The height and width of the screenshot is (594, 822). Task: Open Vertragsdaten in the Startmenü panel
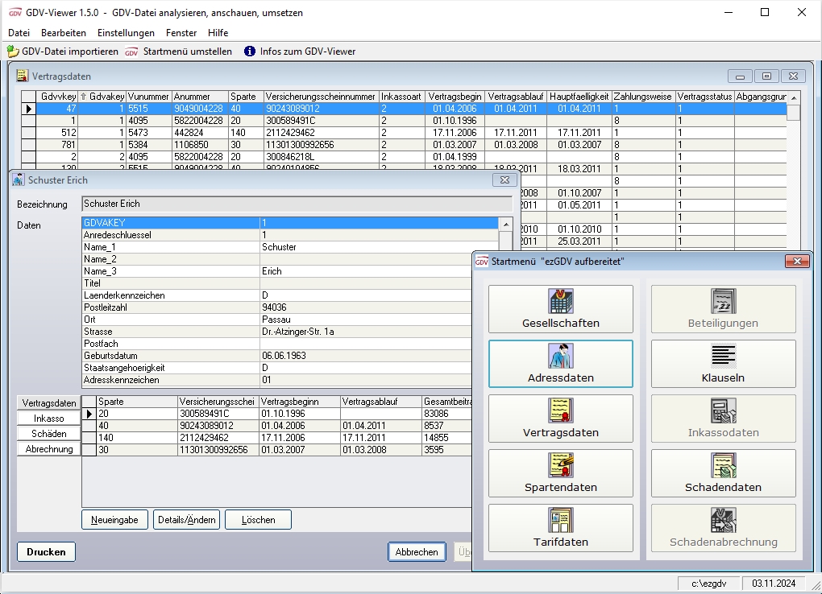[560, 419]
